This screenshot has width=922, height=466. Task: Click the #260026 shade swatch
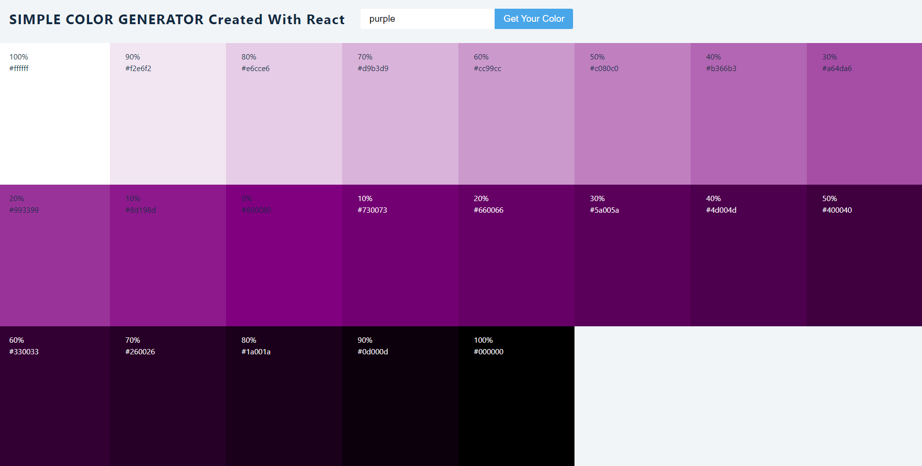[168, 396]
